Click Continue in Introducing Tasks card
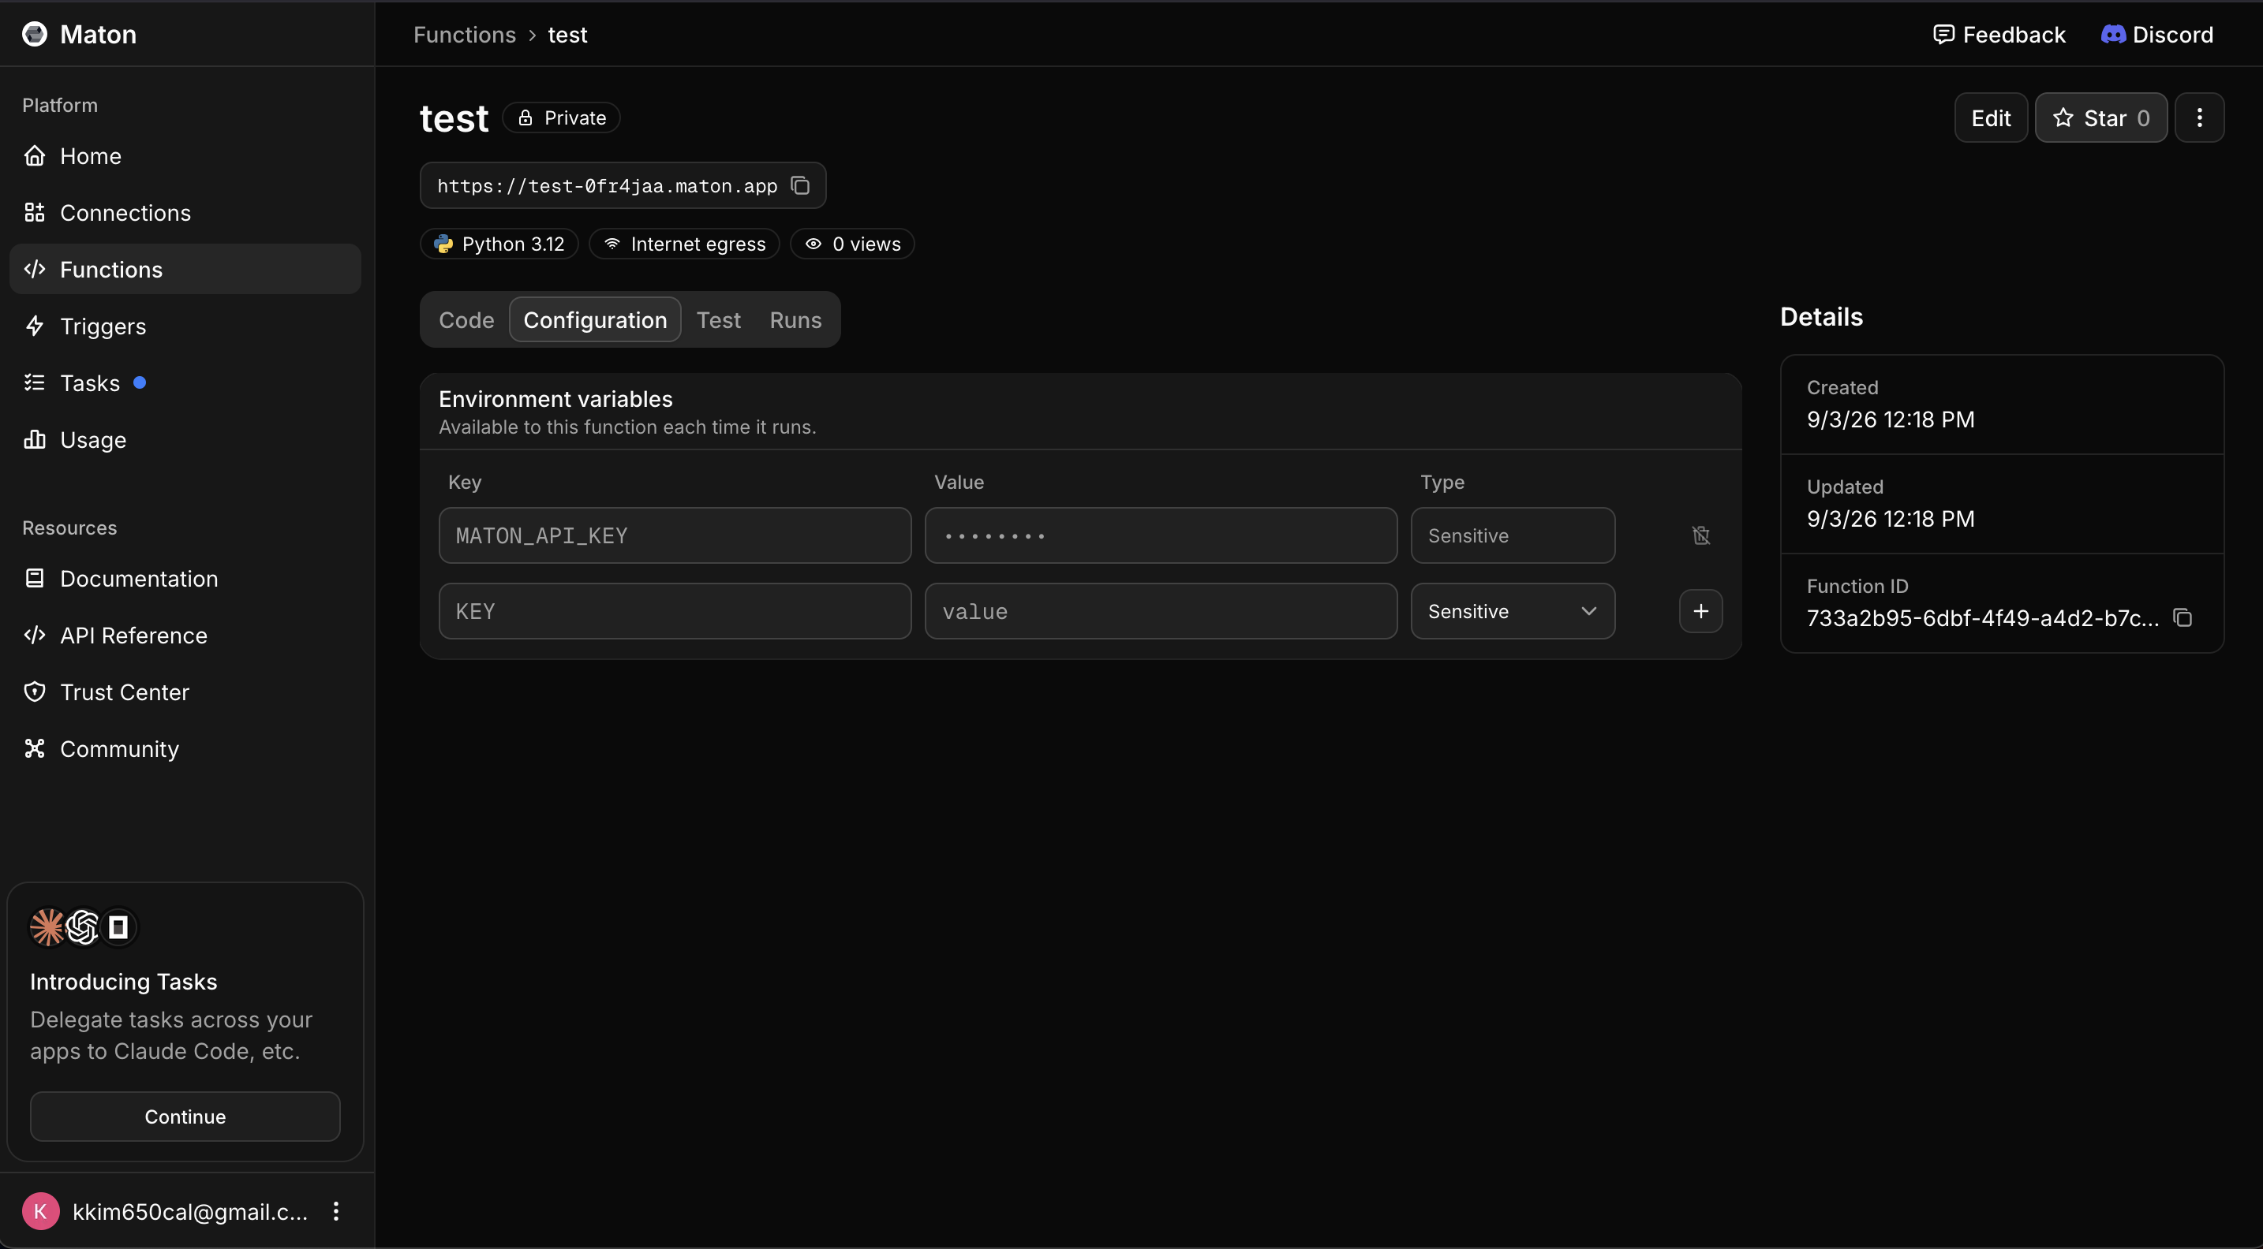Image resolution: width=2263 pixels, height=1249 pixels. (185, 1117)
